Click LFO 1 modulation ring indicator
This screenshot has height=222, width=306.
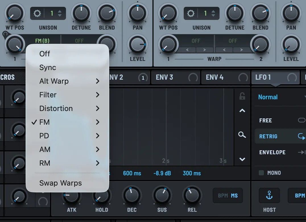(292, 78)
